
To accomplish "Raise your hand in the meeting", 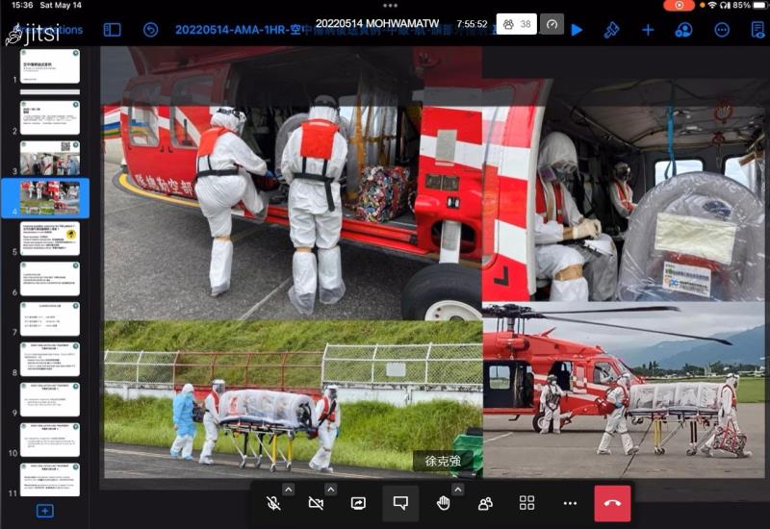I will tap(443, 503).
